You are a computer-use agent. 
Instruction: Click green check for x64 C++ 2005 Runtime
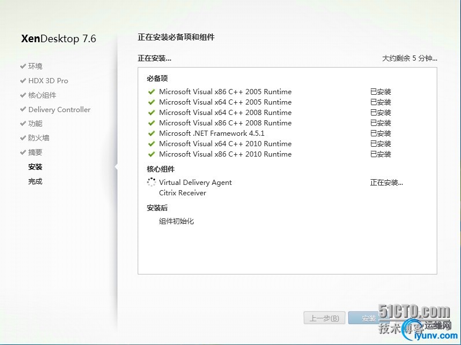click(152, 102)
